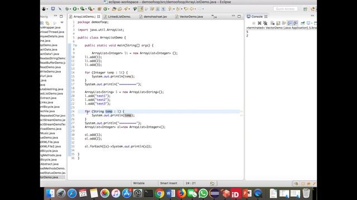Click the External Tools run icon
This screenshot has height=200, width=357.
[x=90, y=9]
